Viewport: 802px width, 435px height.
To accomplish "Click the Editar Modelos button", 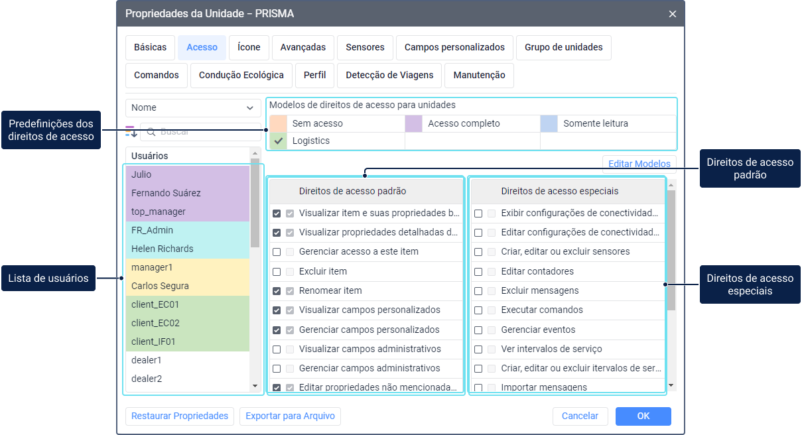I will click(639, 164).
